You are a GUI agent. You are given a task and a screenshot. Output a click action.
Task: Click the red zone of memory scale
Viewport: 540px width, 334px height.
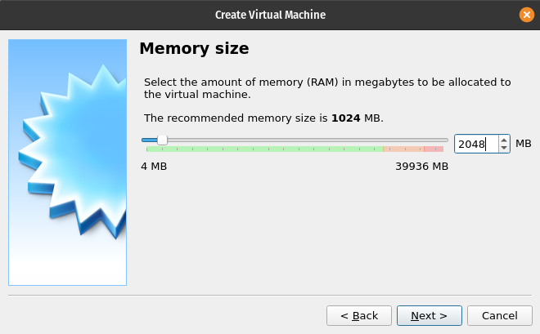tap(434, 149)
